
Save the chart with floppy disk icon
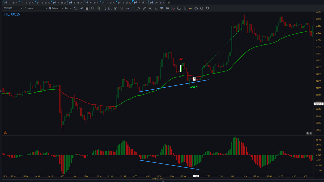click(x=207, y=8)
